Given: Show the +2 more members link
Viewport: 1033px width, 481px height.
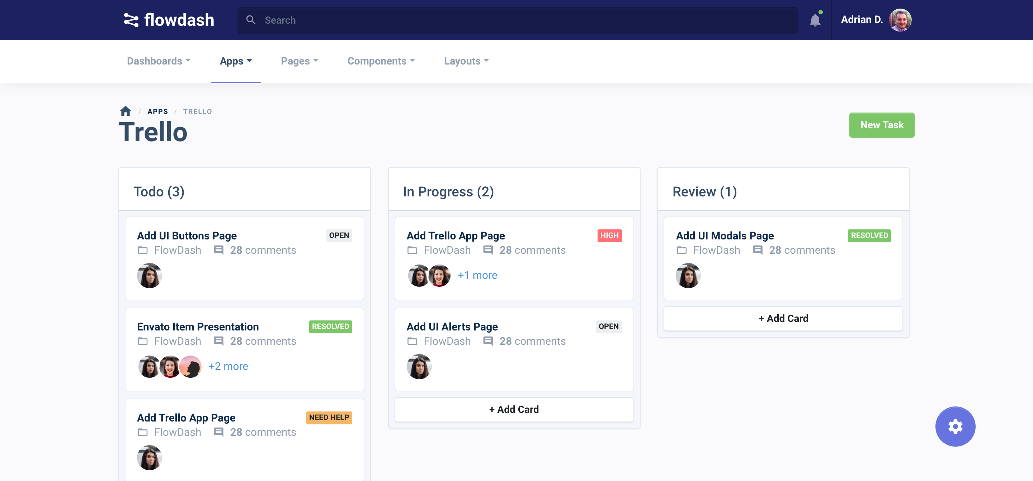Looking at the screenshot, I should (x=228, y=366).
